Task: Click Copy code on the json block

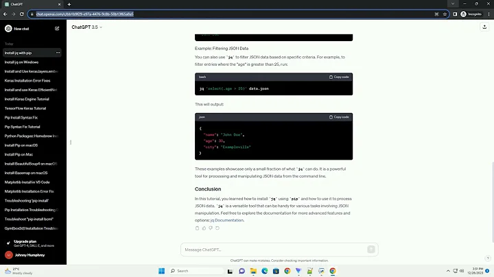Action: pos(339,117)
